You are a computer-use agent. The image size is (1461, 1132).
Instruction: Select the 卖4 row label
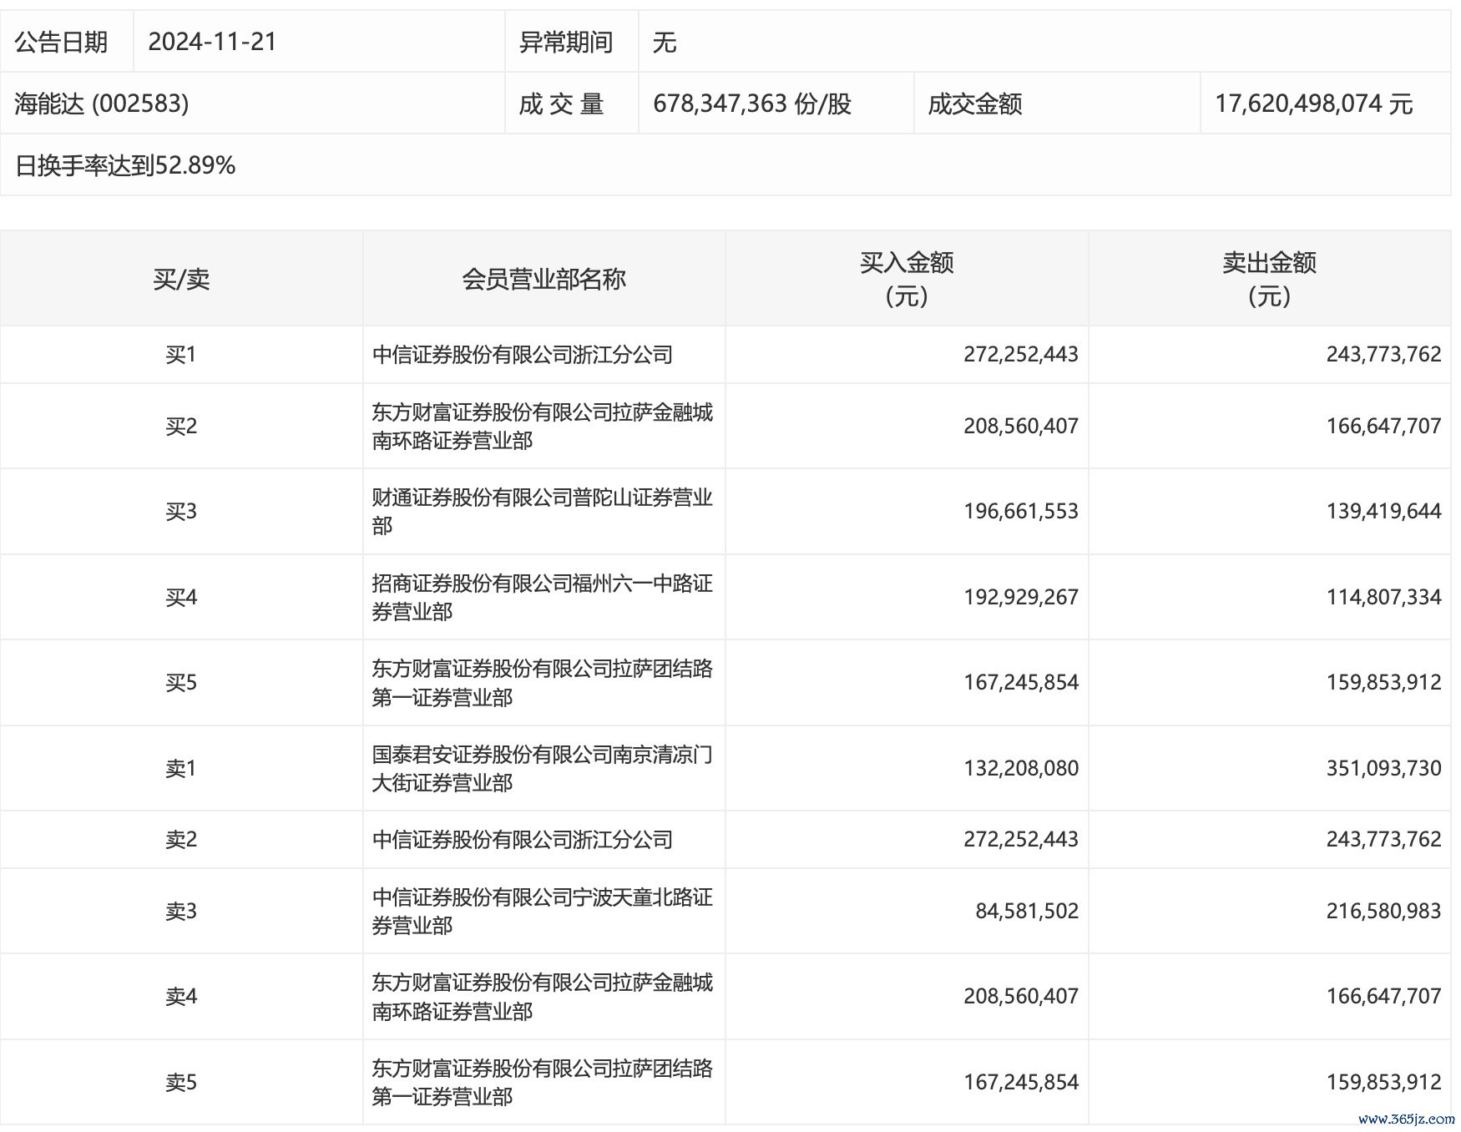pyautogui.click(x=181, y=996)
